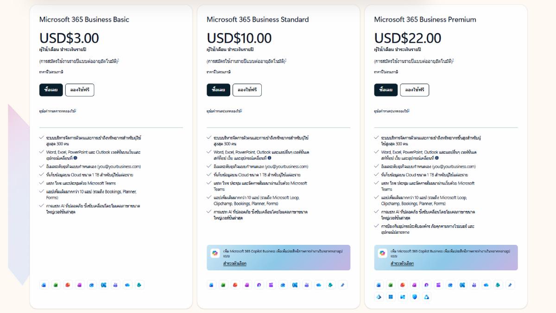This screenshot has width=556, height=313.
Task: Click the Word icon in Business Basic card
Action: point(44,285)
